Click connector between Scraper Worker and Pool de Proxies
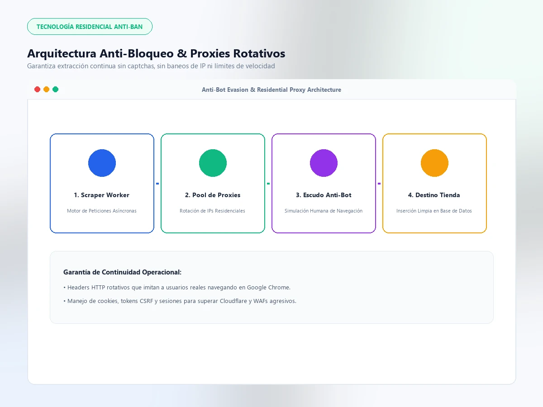The image size is (543, 407). pos(157,184)
